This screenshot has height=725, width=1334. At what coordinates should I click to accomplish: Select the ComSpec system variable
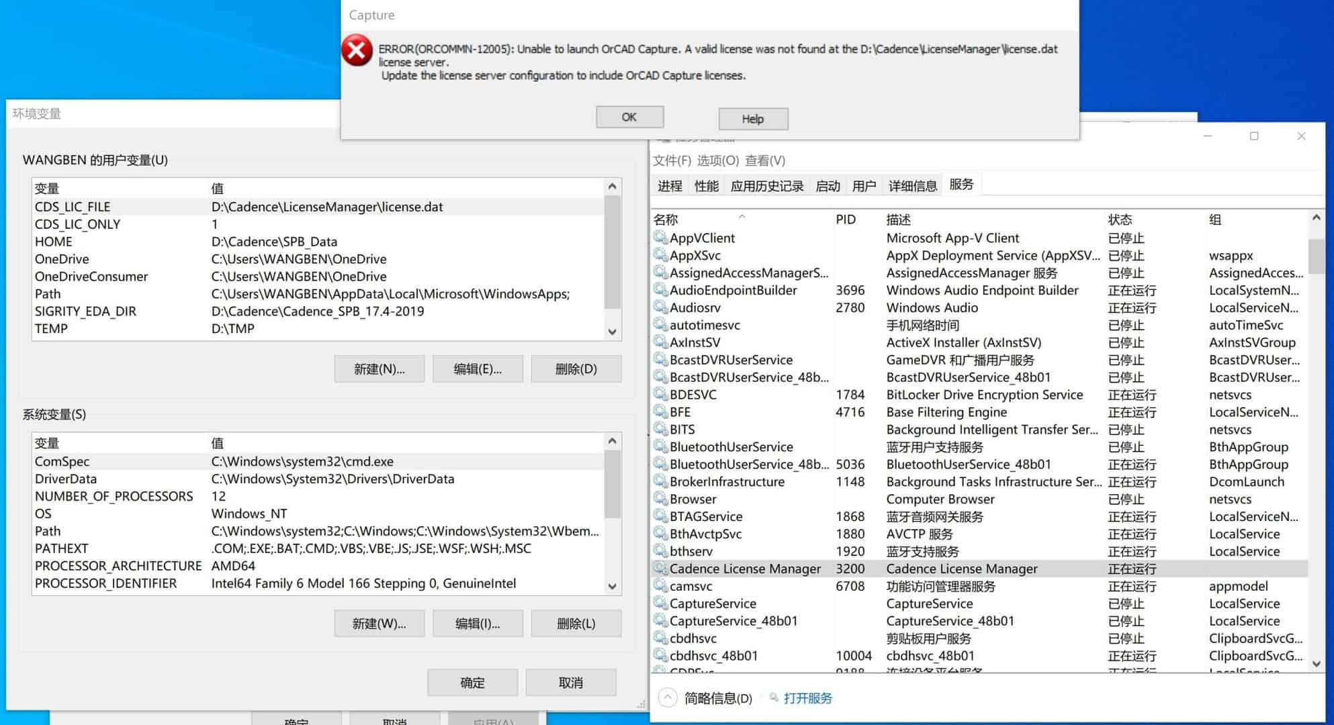pos(318,462)
